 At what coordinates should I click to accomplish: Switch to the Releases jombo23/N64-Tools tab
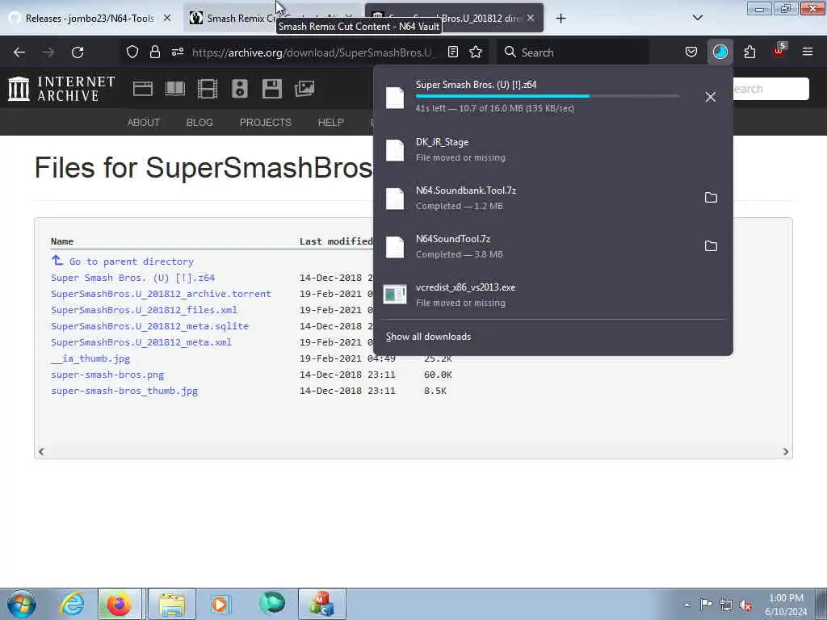coord(90,18)
